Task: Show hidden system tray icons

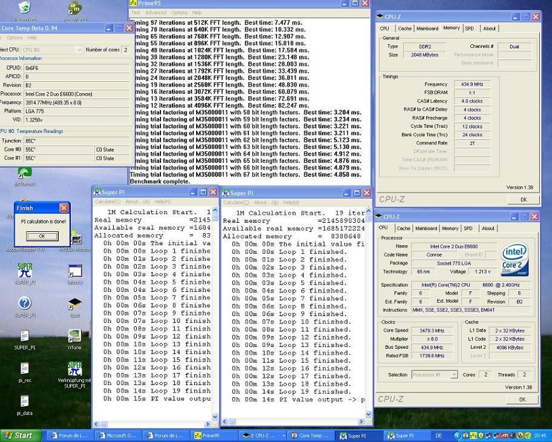Action: [x=458, y=436]
